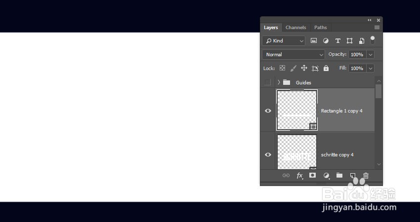This screenshot has height=222, width=420.
Task: Select the Guides group folder icon
Action: pos(287,82)
